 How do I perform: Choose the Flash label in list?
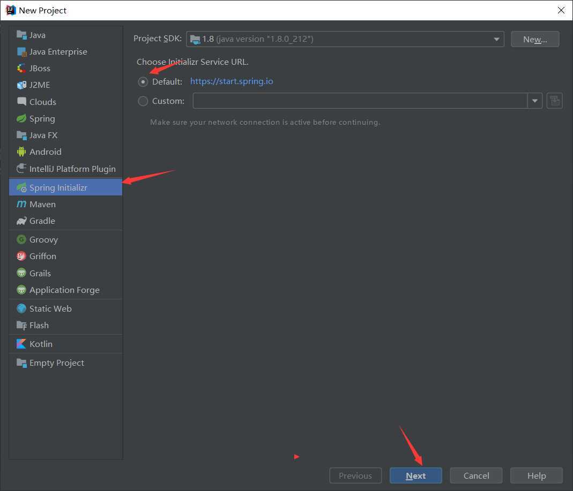tap(39, 325)
